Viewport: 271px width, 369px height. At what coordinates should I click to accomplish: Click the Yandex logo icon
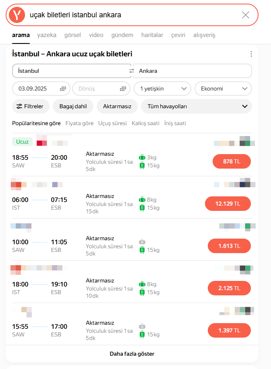pyautogui.click(x=17, y=15)
